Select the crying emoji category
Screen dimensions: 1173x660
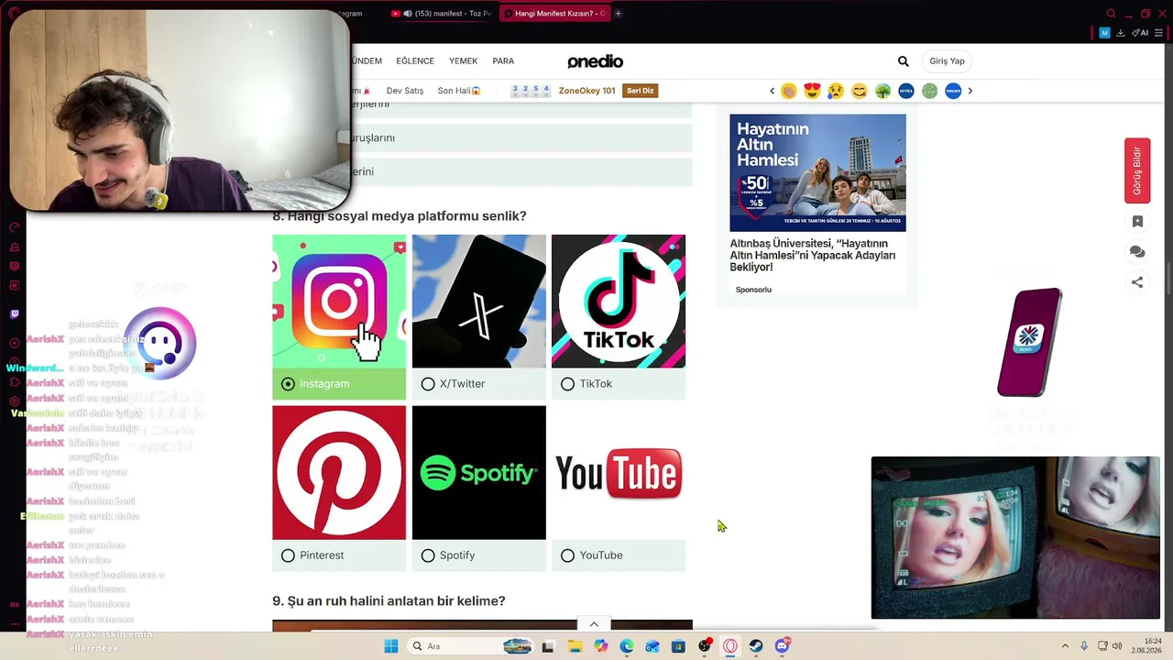836,91
